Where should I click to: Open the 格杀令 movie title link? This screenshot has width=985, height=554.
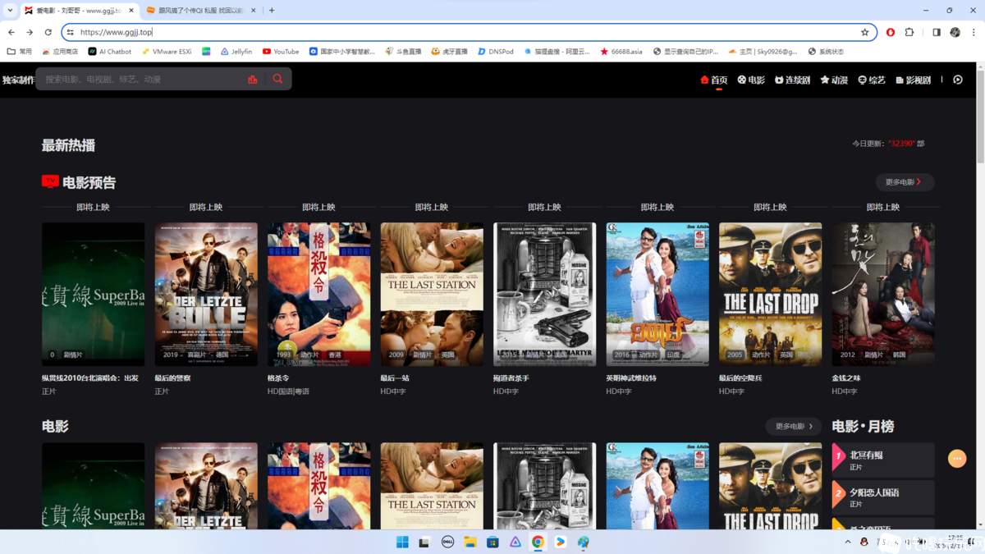pyautogui.click(x=279, y=378)
